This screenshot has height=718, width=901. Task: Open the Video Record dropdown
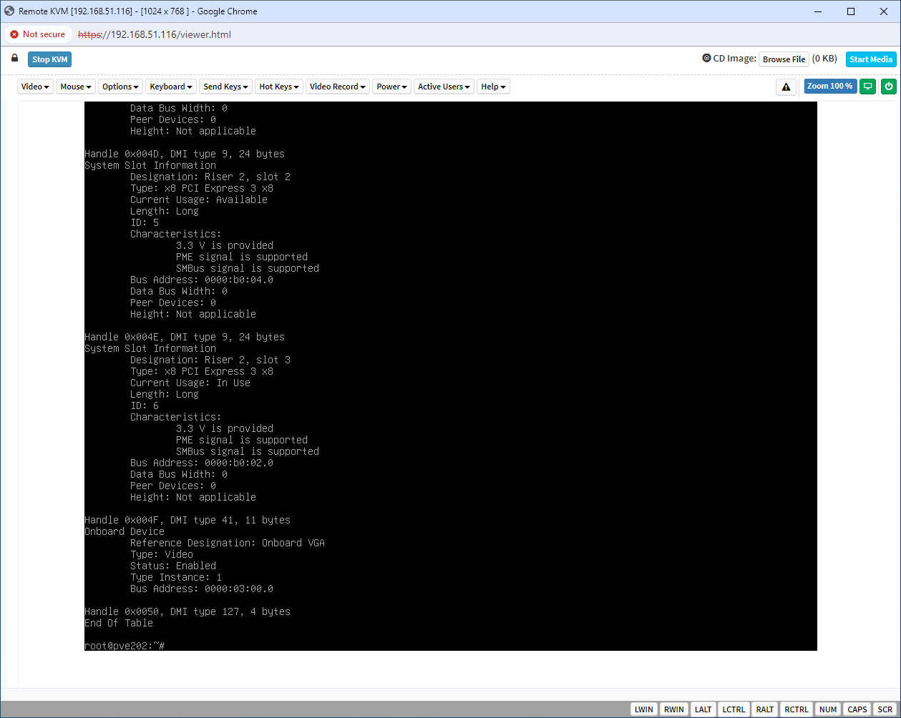click(338, 87)
